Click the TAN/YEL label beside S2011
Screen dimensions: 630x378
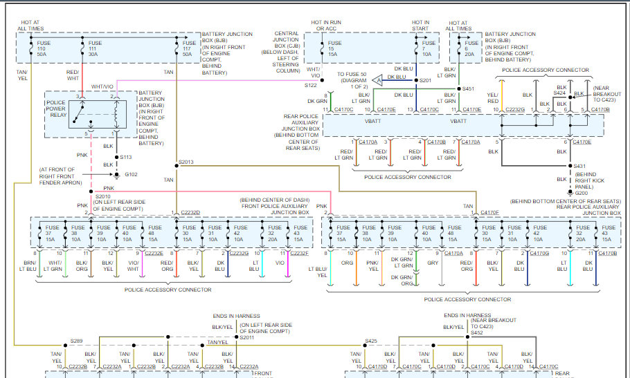point(217,342)
